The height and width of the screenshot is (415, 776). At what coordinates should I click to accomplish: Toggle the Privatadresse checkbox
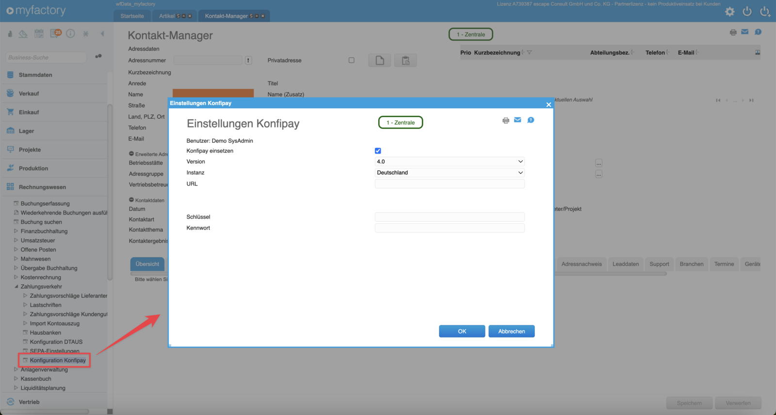click(x=351, y=61)
